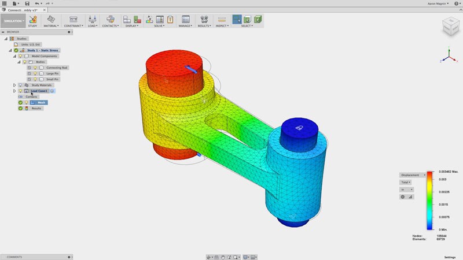Click the Contacts tool icon
This screenshot has width=463, height=260.
[x=111, y=20]
